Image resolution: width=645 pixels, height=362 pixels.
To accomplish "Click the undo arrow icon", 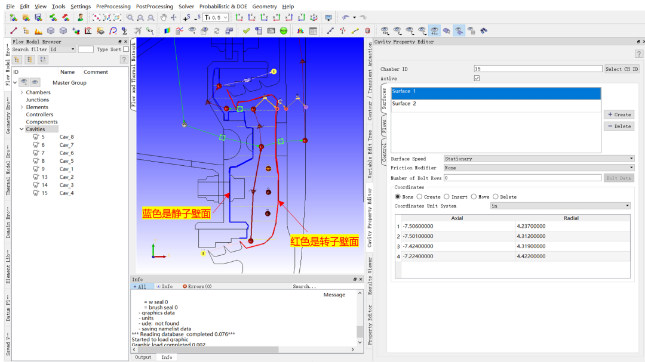I will [346, 18].
